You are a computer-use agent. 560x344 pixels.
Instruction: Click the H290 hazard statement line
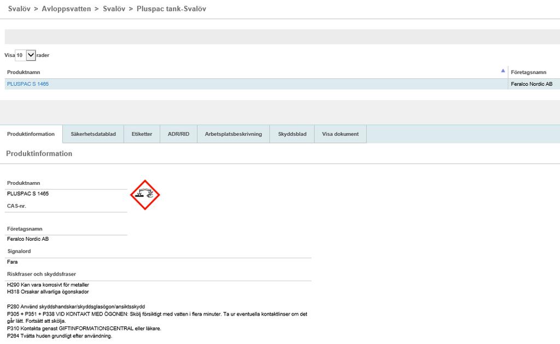pyautogui.click(x=48, y=285)
